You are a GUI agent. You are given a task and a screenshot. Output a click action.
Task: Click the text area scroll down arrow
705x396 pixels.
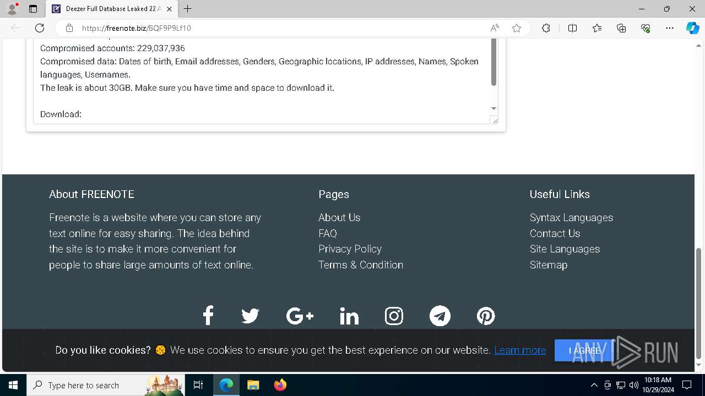[x=493, y=108]
